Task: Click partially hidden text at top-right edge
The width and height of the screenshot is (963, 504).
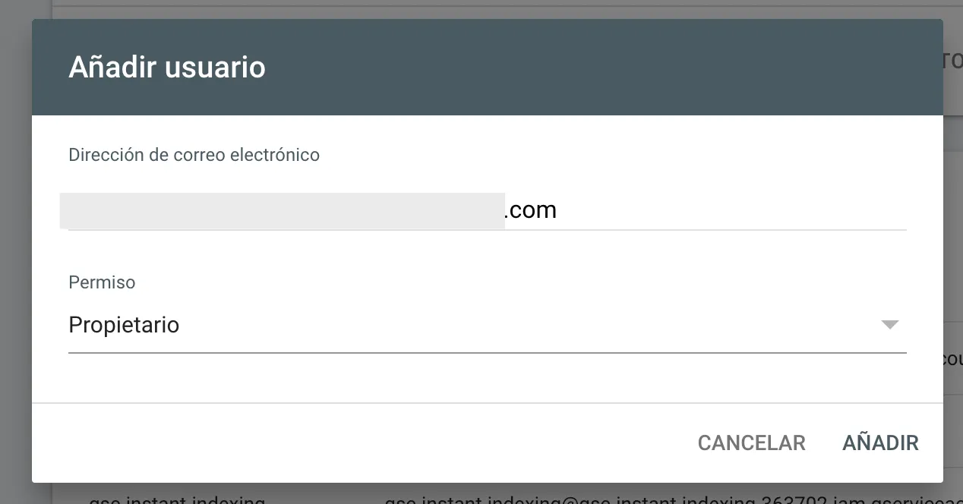Action: [x=952, y=61]
